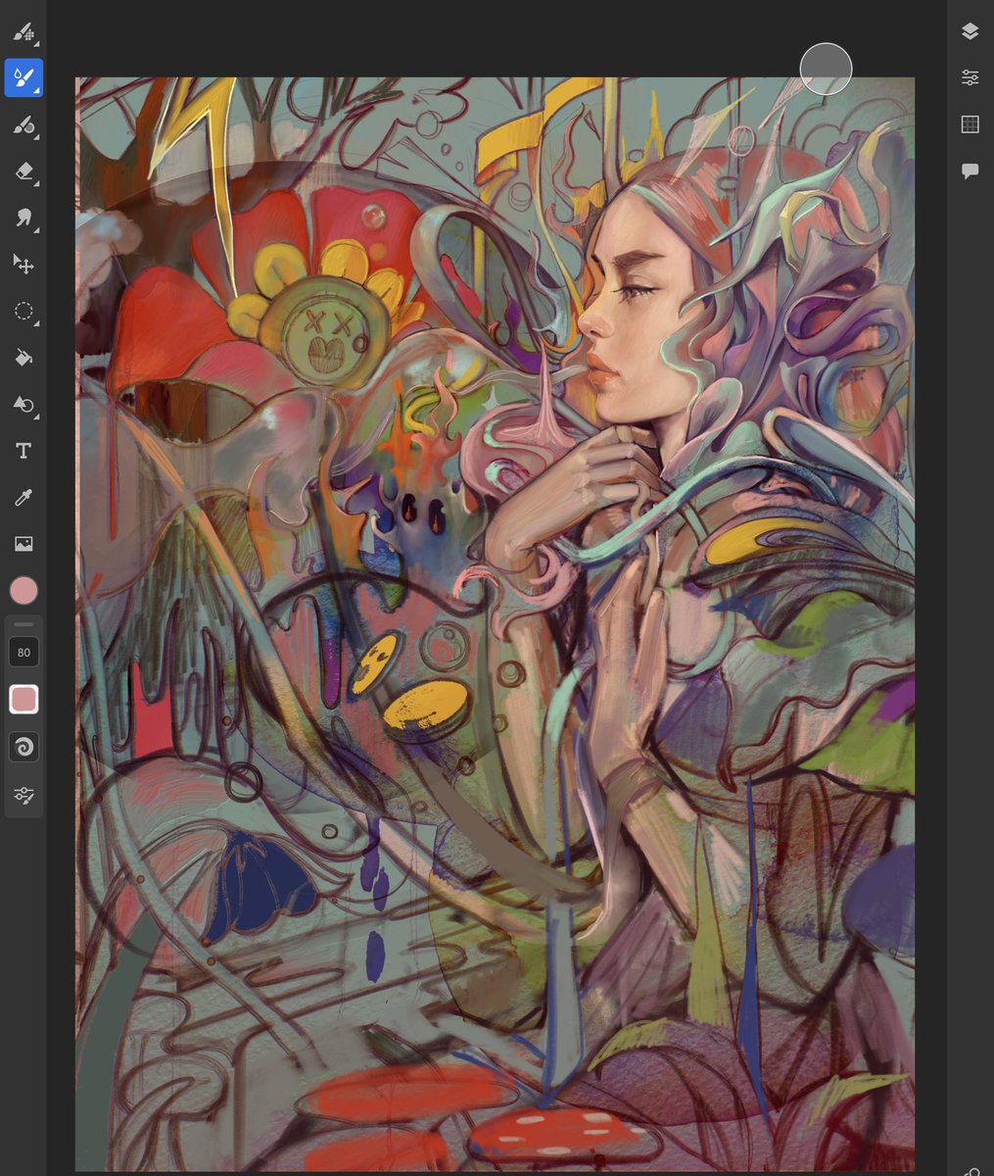Open the Layer properties adjustments panel
Viewport: 994px width, 1176px height.
point(970,77)
